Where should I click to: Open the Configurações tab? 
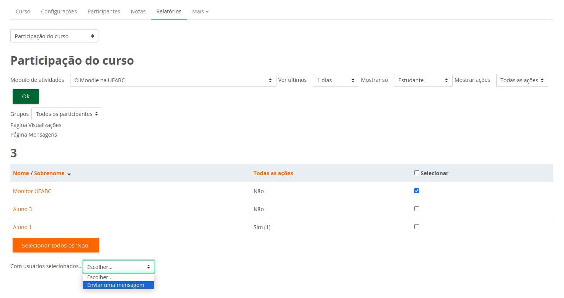(x=59, y=11)
